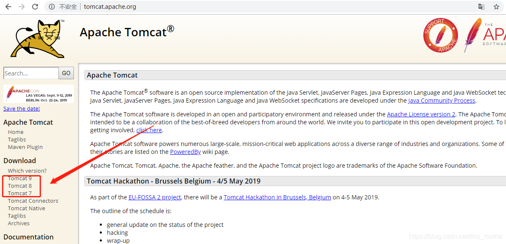This screenshot has width=506, height=244.
Task: Click the site info 'not secure' icon
Action: tap(52, 7)
